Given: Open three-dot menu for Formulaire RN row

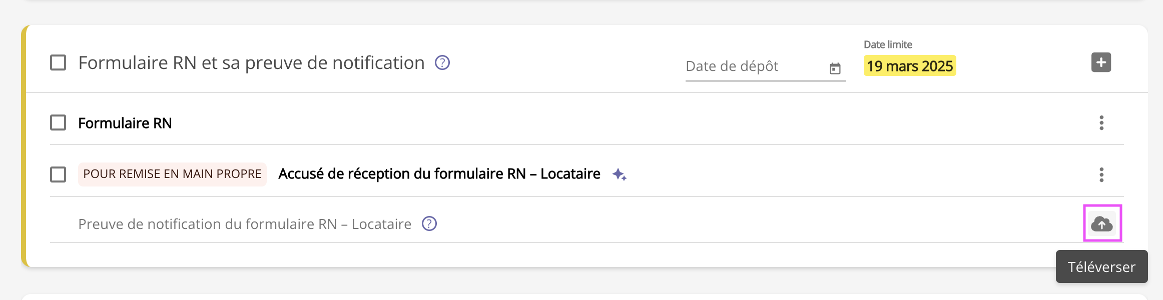Looking at the screenshot, I should 1101,123.
